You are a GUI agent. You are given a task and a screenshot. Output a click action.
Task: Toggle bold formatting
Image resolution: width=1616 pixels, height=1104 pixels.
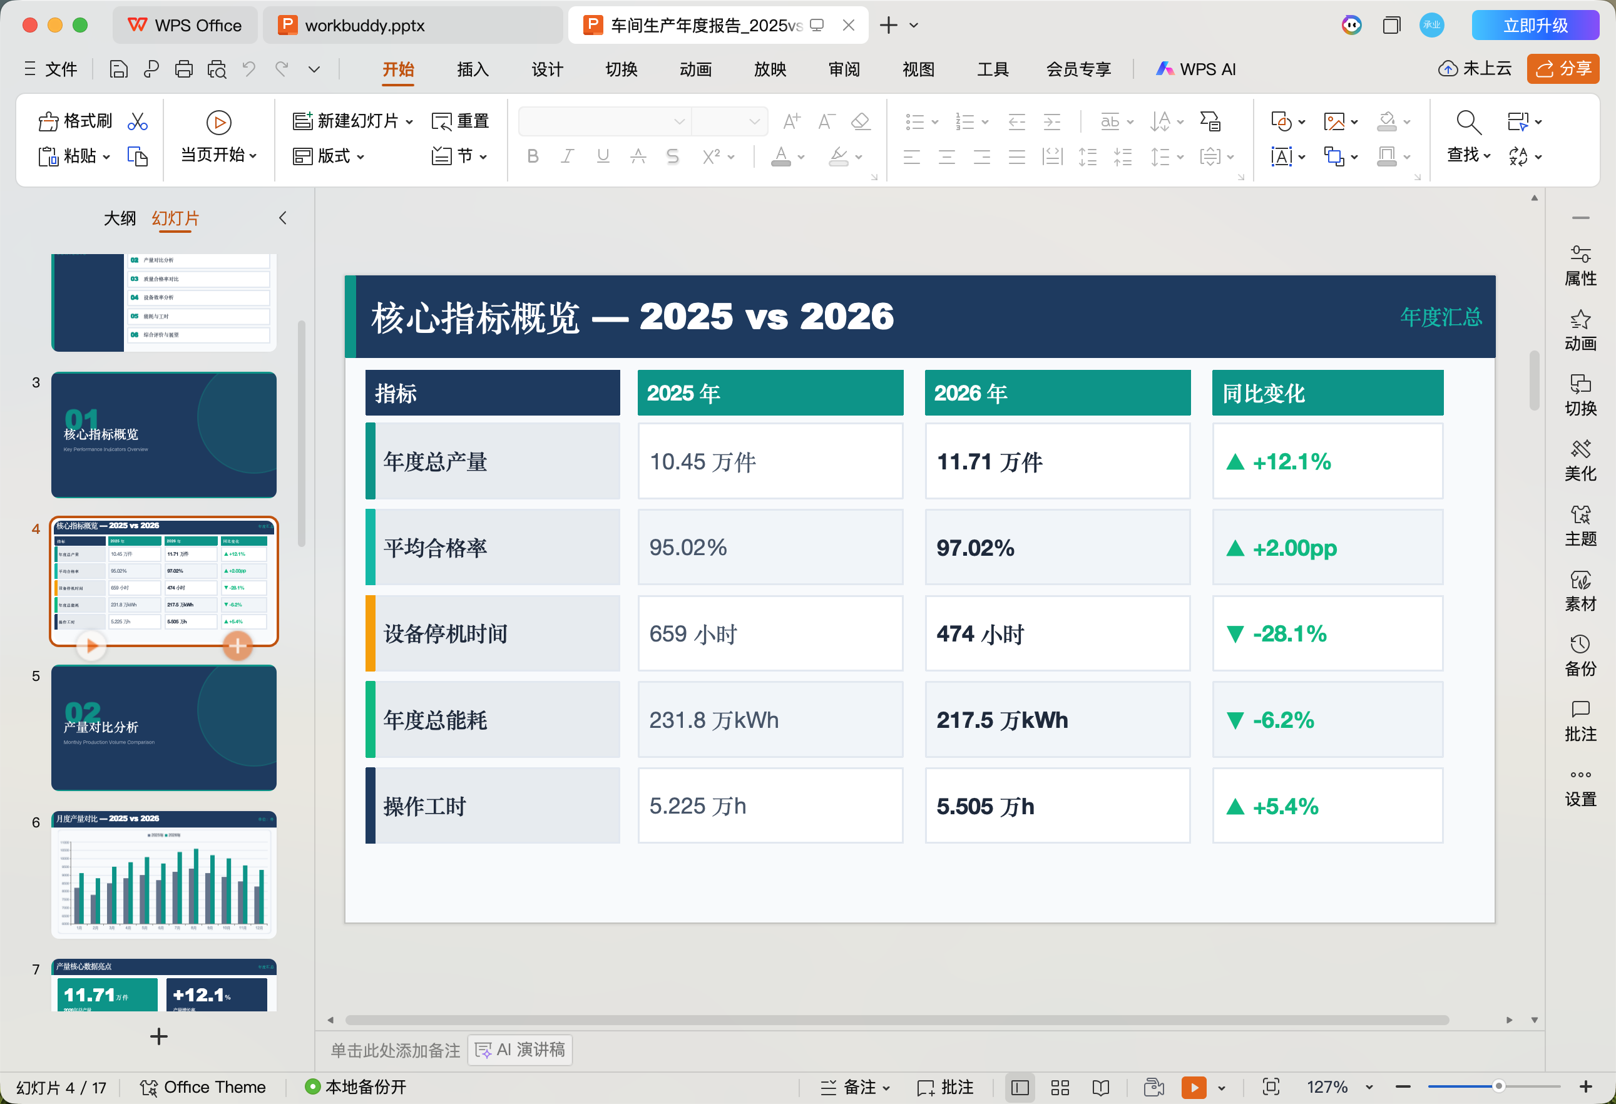(x=532, y=156)
